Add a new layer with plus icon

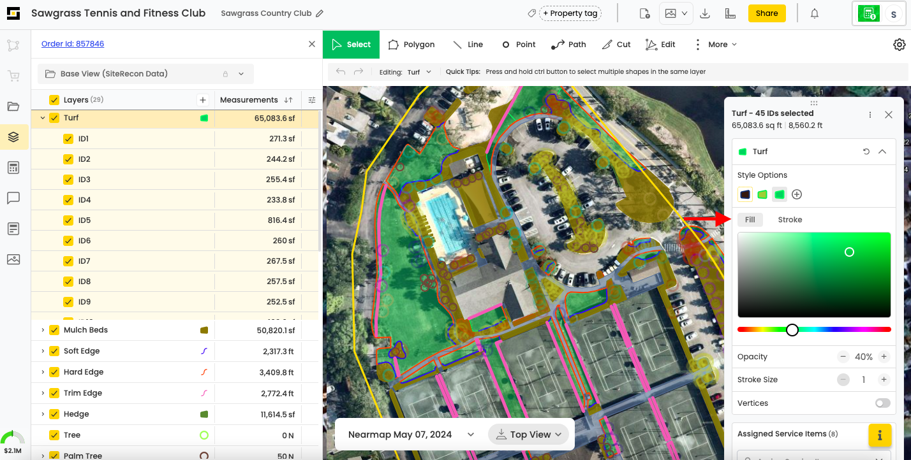pos(203,100)
